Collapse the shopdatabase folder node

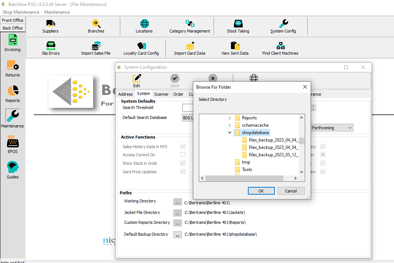pos(230,132)
